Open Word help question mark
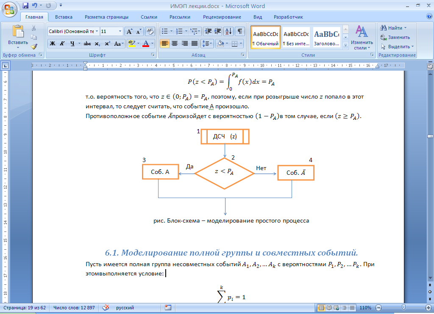434x314 pixels. (x=429, y=17)
